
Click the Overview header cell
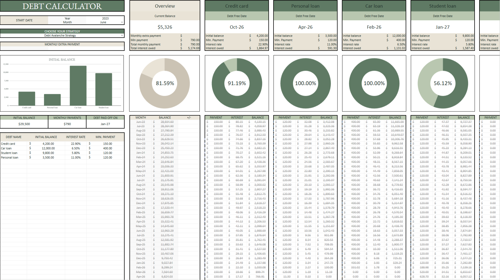tap(165, 6)
